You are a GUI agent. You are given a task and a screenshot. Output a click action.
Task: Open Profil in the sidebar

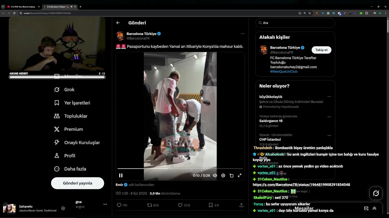click(x=64, y=156)
